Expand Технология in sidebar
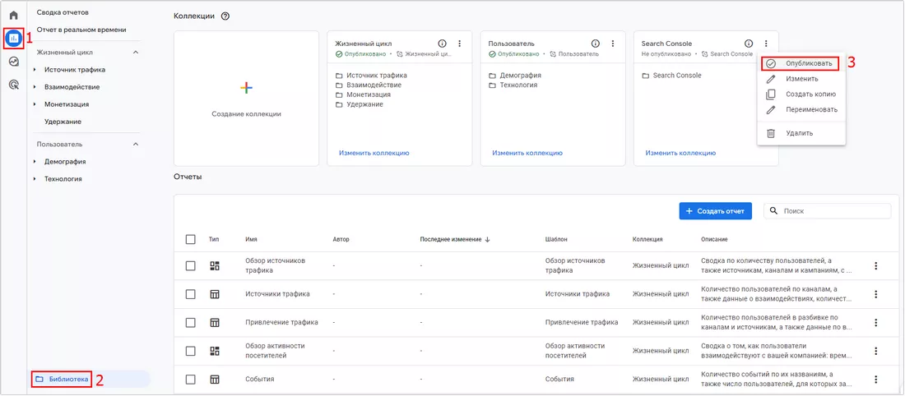This screenshot has width=905, height=396. click(x=35, y=178)
